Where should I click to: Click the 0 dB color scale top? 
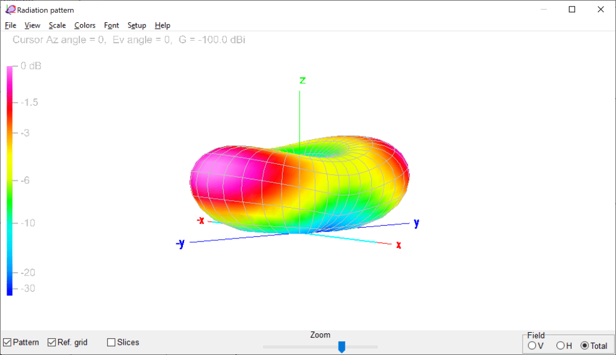pyautogui.click(x=10, y=68)
